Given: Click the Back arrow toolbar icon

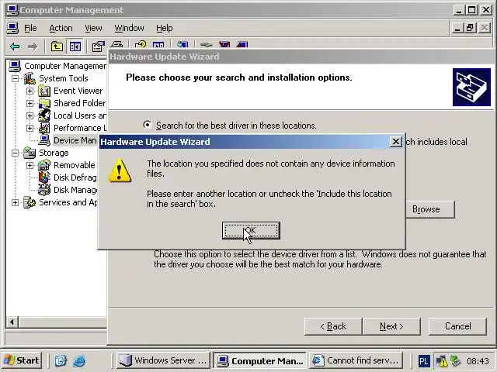Looking at the screenshot, I should [x=15, y=46].
